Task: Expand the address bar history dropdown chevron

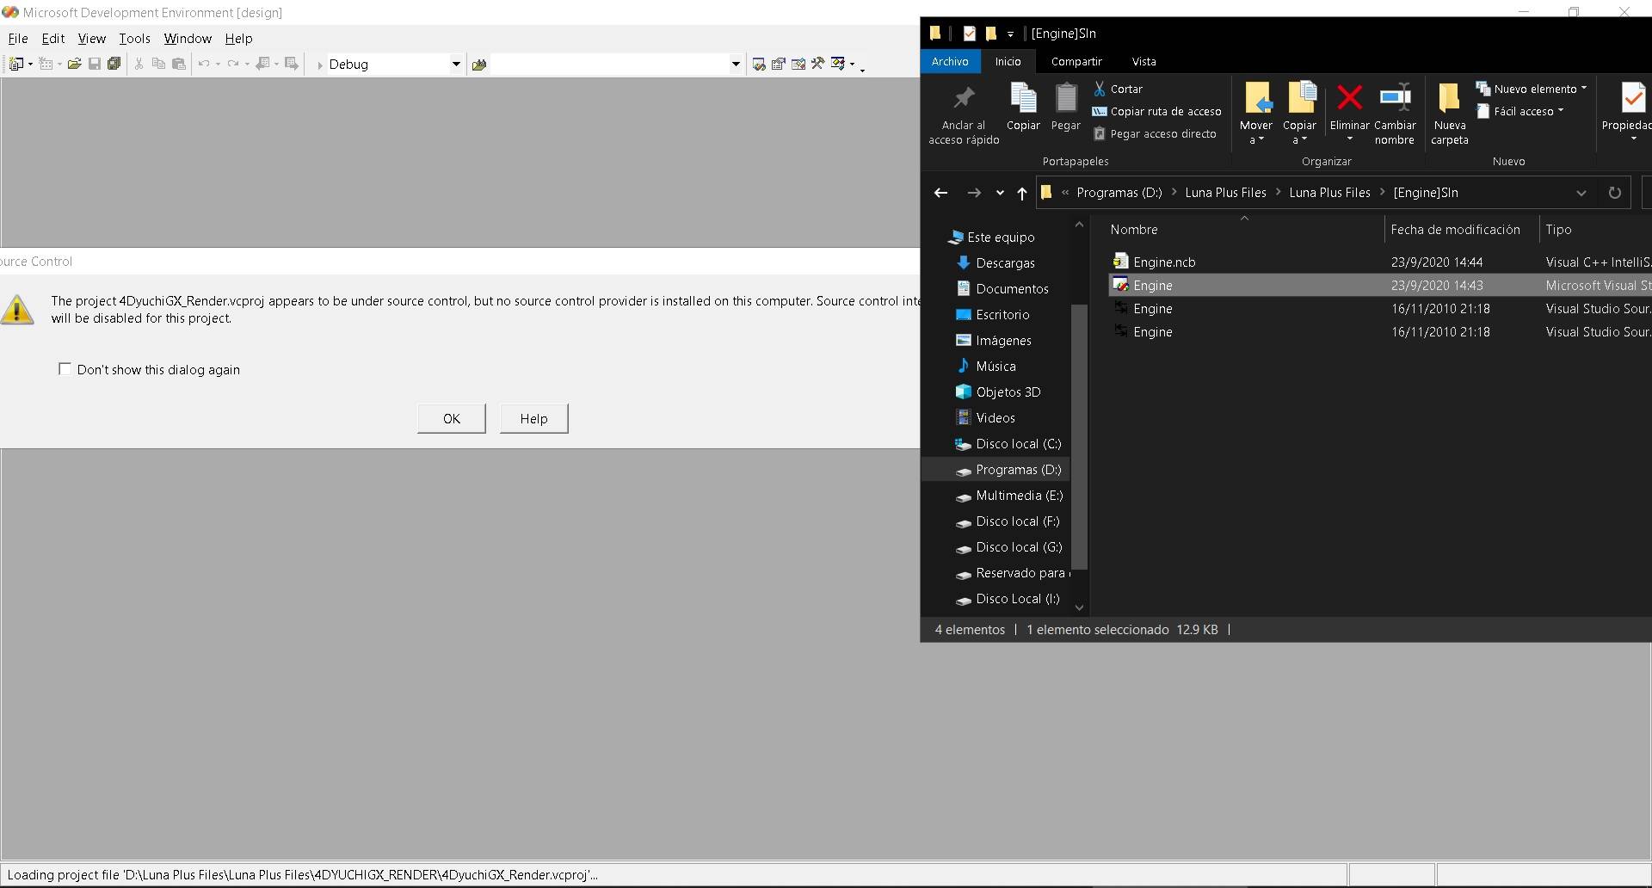Action: pos(1581,193)
